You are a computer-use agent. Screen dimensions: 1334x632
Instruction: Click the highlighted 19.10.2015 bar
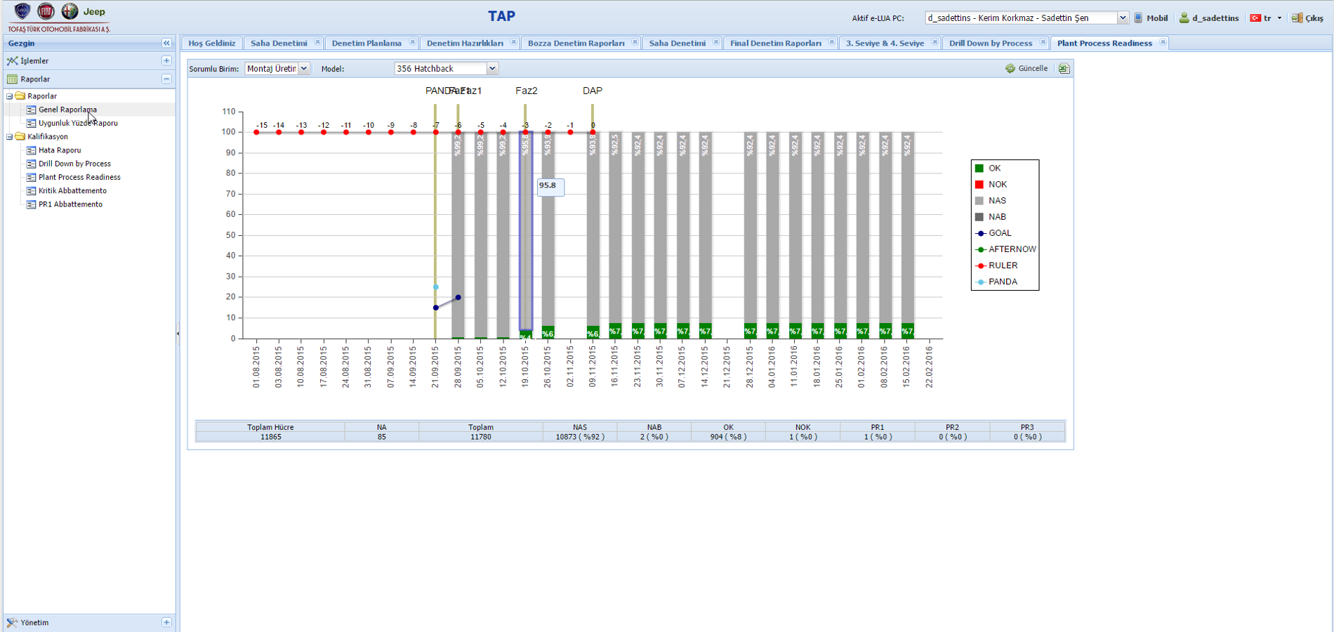[526, 232]
